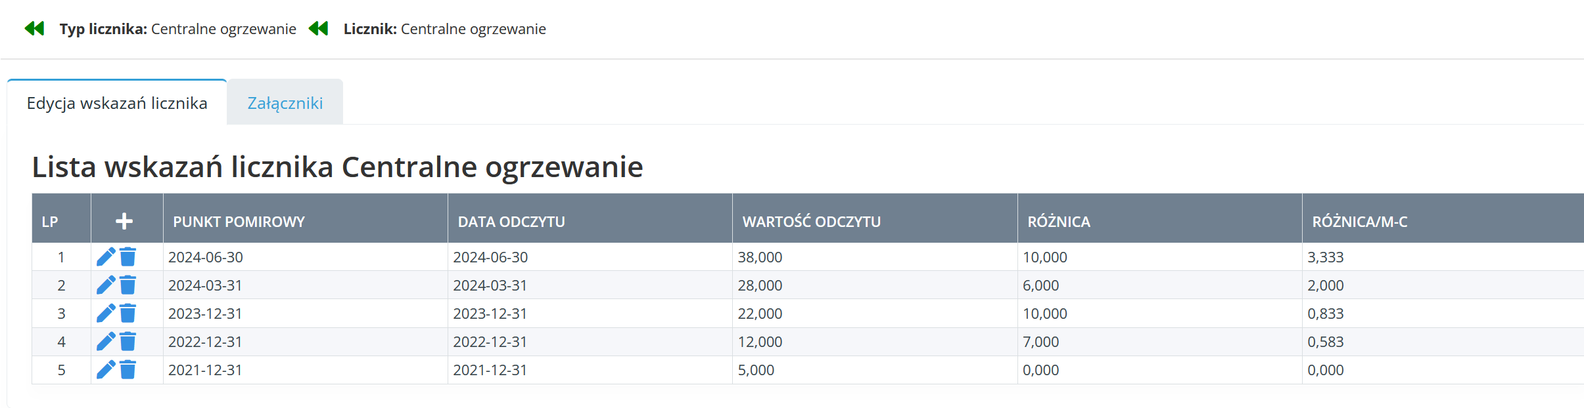
Task: Edit the 2021-12-31 reading with pencil icon
Action: click(106, 370)
